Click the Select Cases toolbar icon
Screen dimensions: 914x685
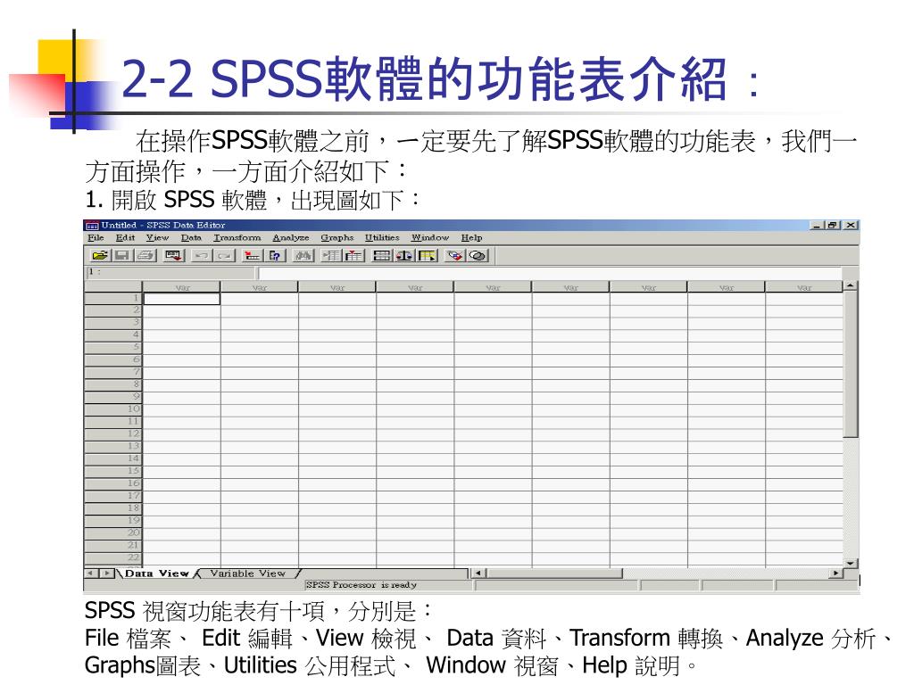(x=427, y=255)
